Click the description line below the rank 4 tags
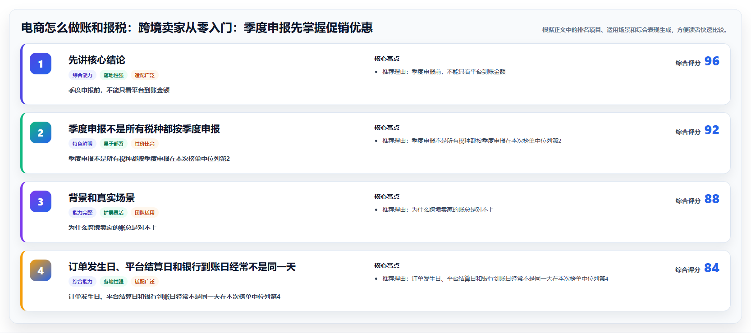Viewport: 751px width, 333px height. (x=174, y=297)
